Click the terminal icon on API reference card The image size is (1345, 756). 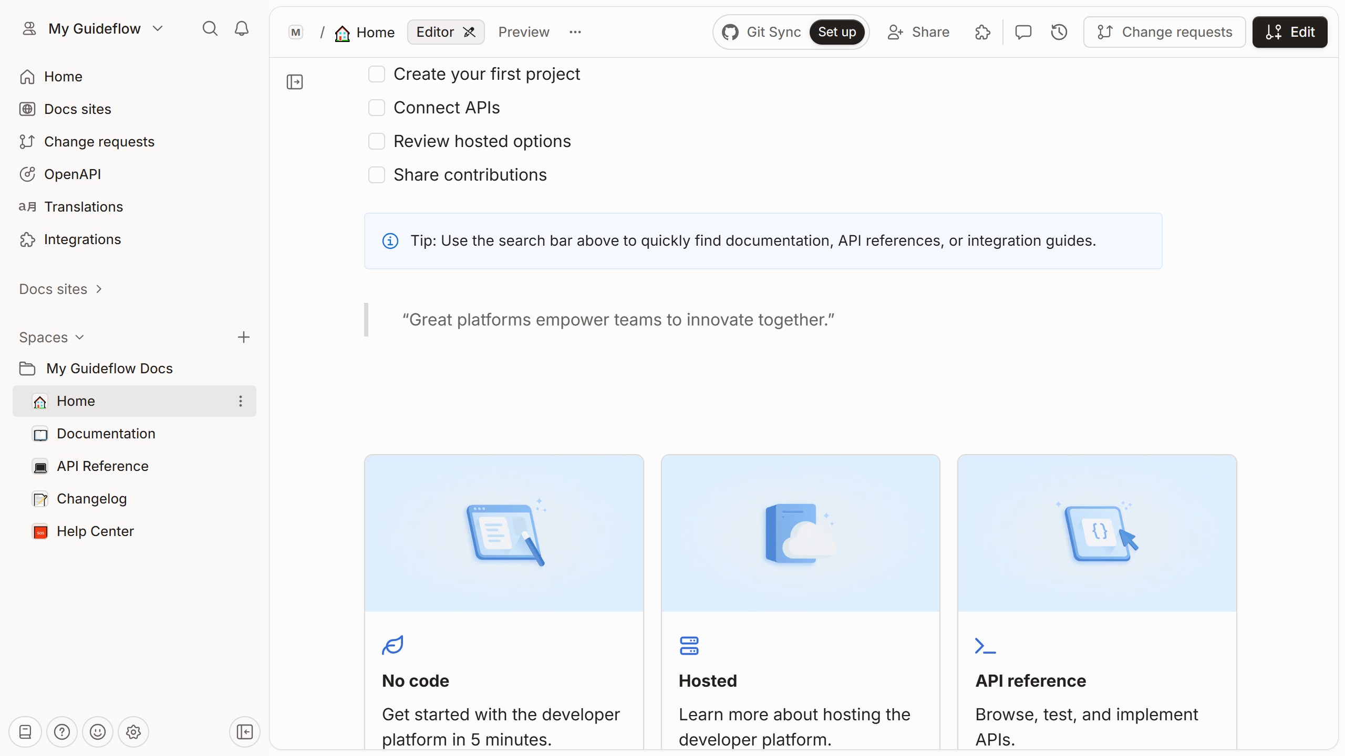(986, 646)
